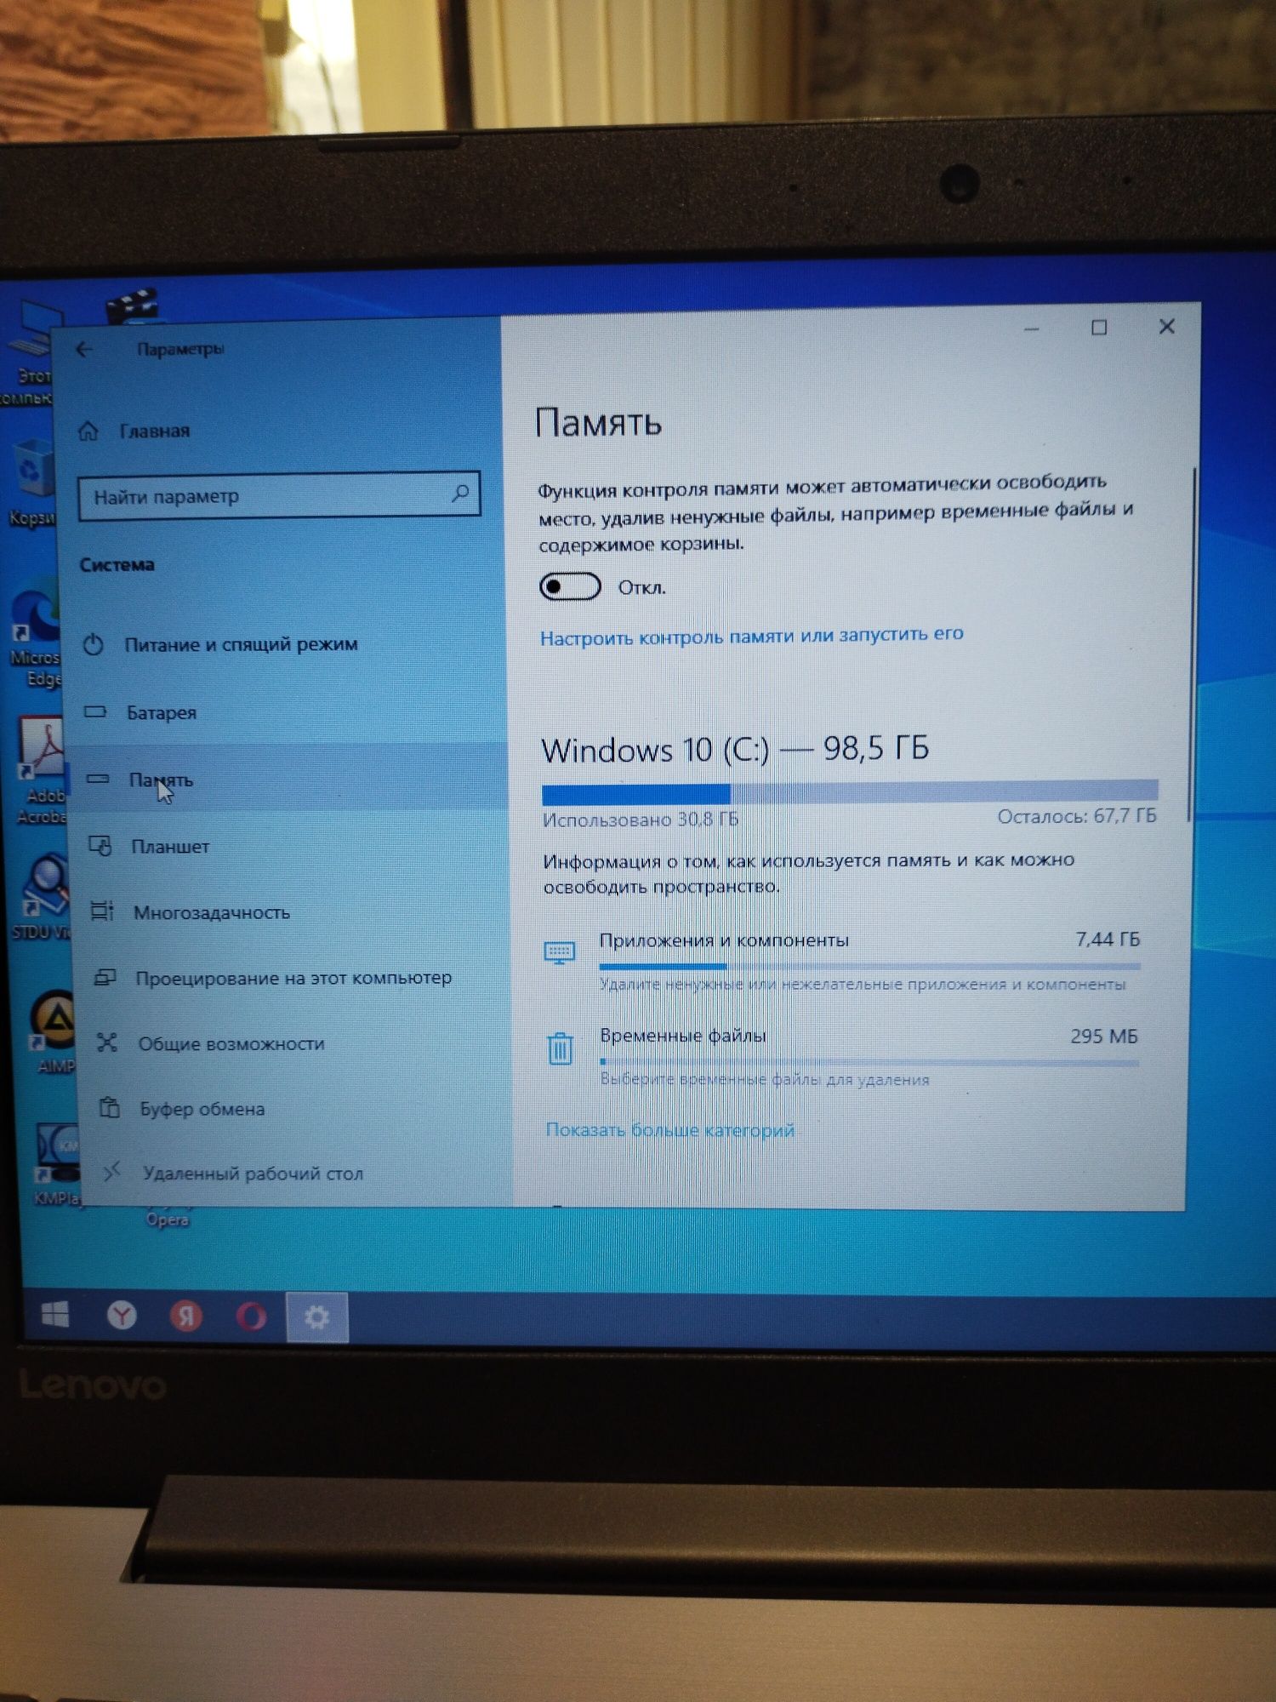
Task: Click the Settings gear taskbar button
Action: tap(317, 1317)
